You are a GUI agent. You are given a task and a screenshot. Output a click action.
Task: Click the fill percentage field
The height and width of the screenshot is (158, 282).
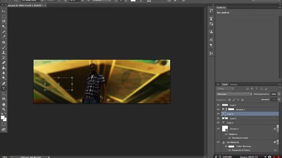pyautogui.click(x=274, y=100)
